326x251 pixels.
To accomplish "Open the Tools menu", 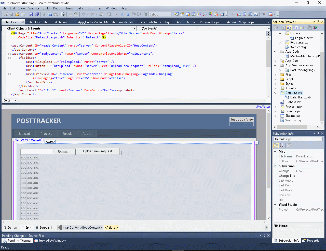I will pos(90,8).
